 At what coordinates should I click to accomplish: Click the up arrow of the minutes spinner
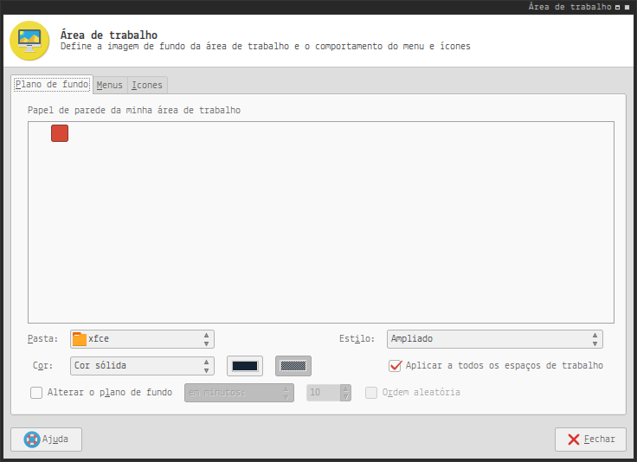click(346, 388)
